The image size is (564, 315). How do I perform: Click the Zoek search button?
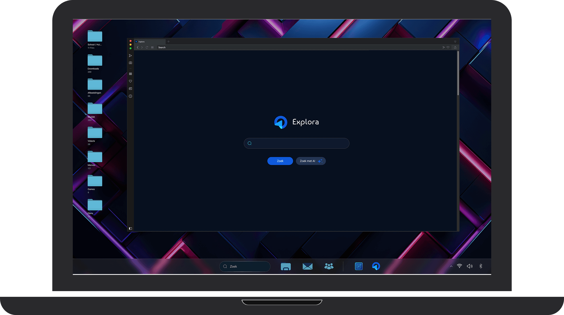tap(280, 161)
